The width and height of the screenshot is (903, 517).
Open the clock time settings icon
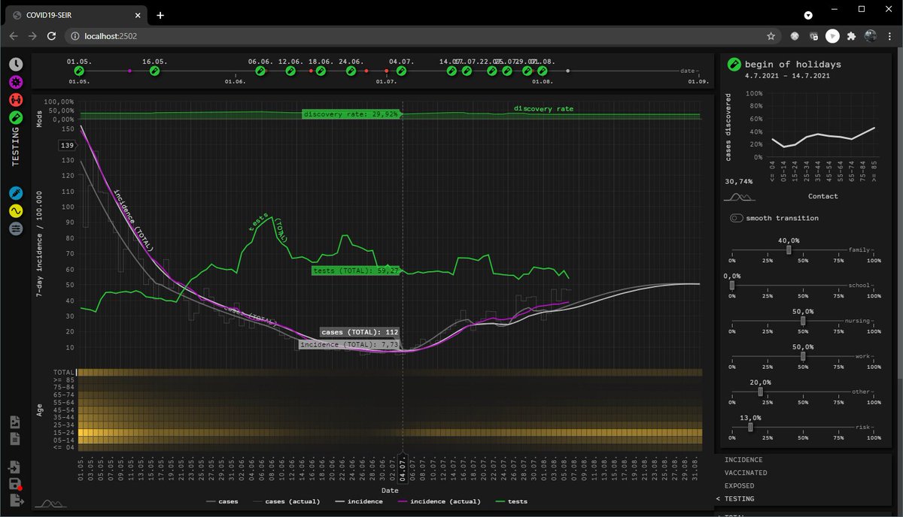16,65
